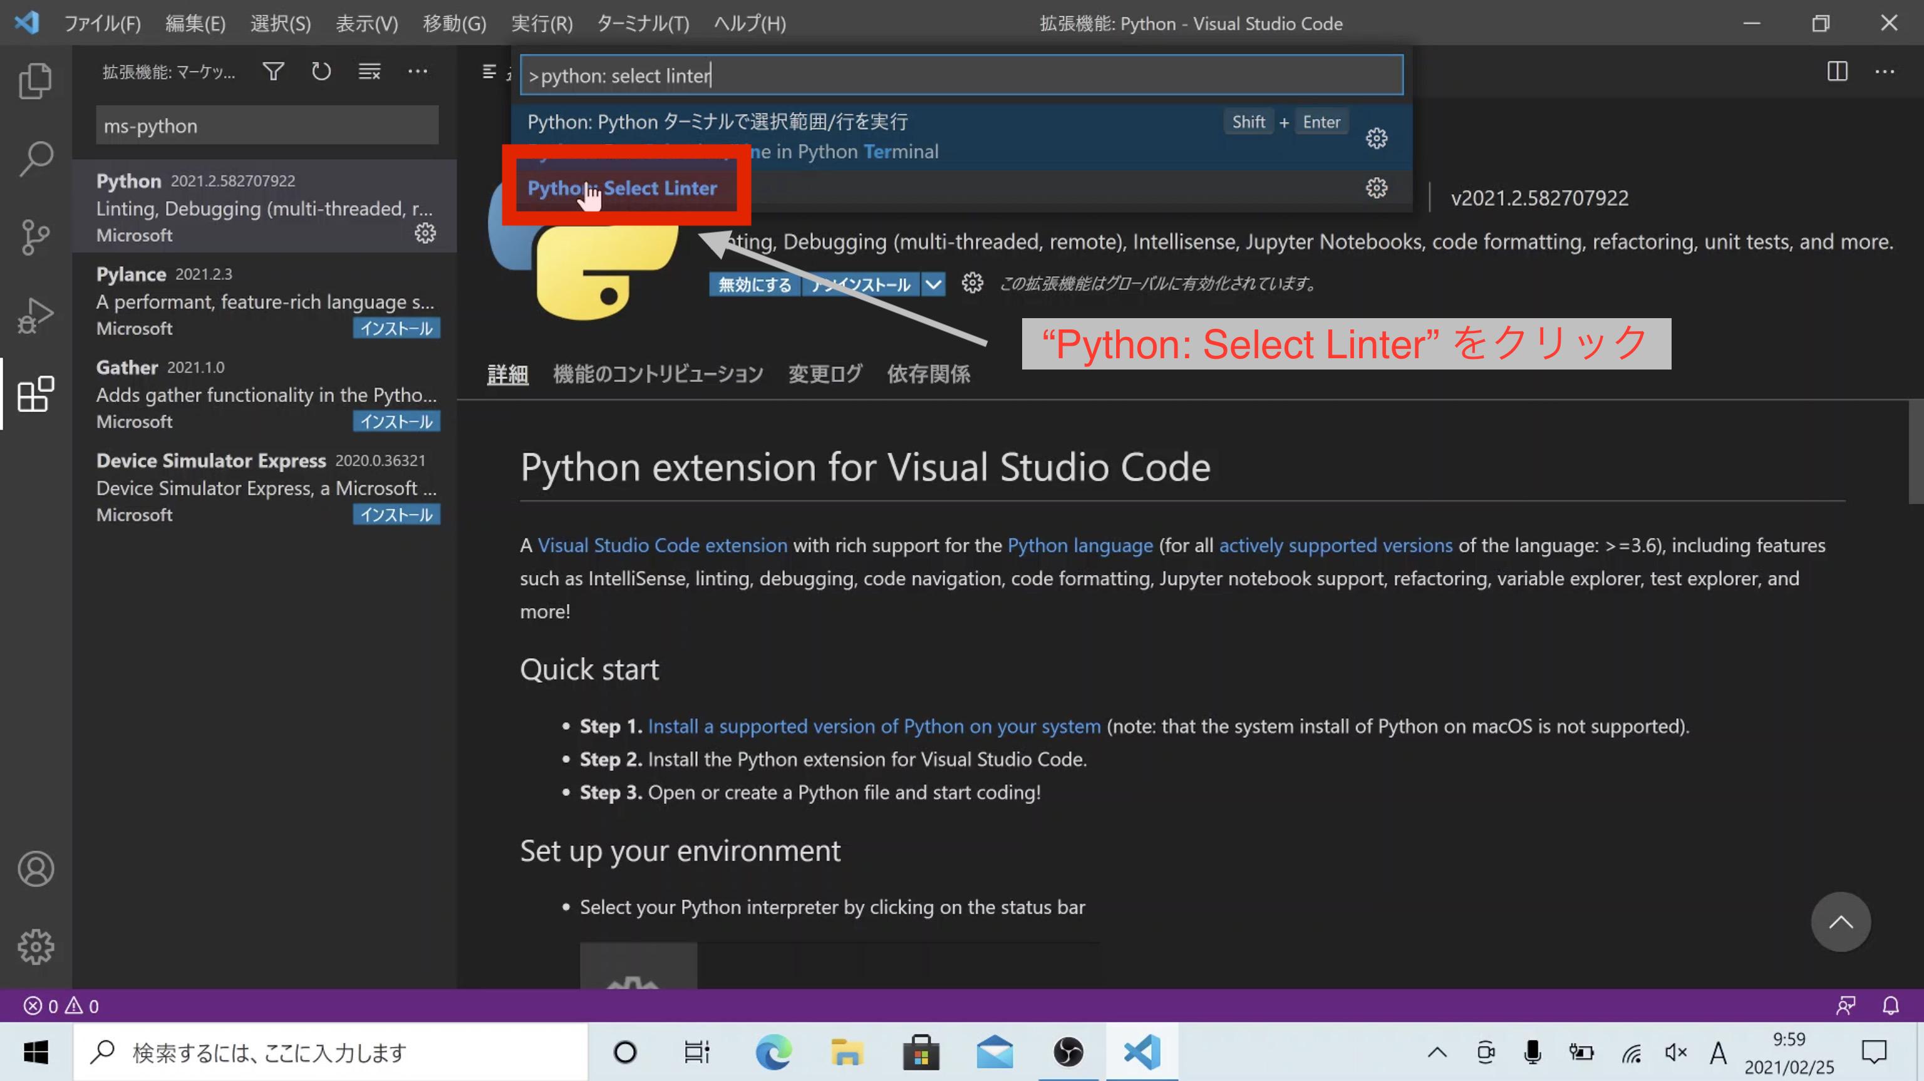Click the filter extensions funnel icon
Viewport: 1924px width, 1081px height.
pyautogui.click(x=273, y=72)
